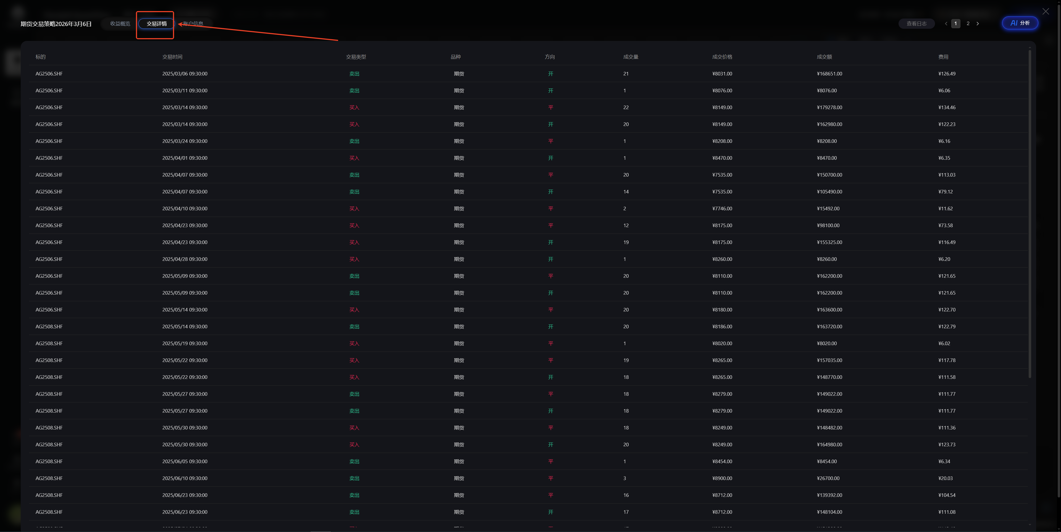Click price ¥8470.00 in 成交价格 column
The image size is (1061, 532).
click(722, 158)
